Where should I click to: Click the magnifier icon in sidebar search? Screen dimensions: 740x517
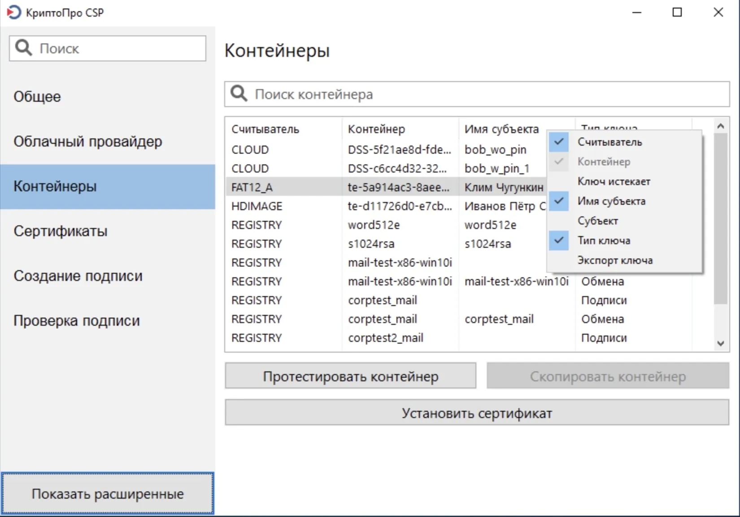pyautogui.click(x=23, y=48)
